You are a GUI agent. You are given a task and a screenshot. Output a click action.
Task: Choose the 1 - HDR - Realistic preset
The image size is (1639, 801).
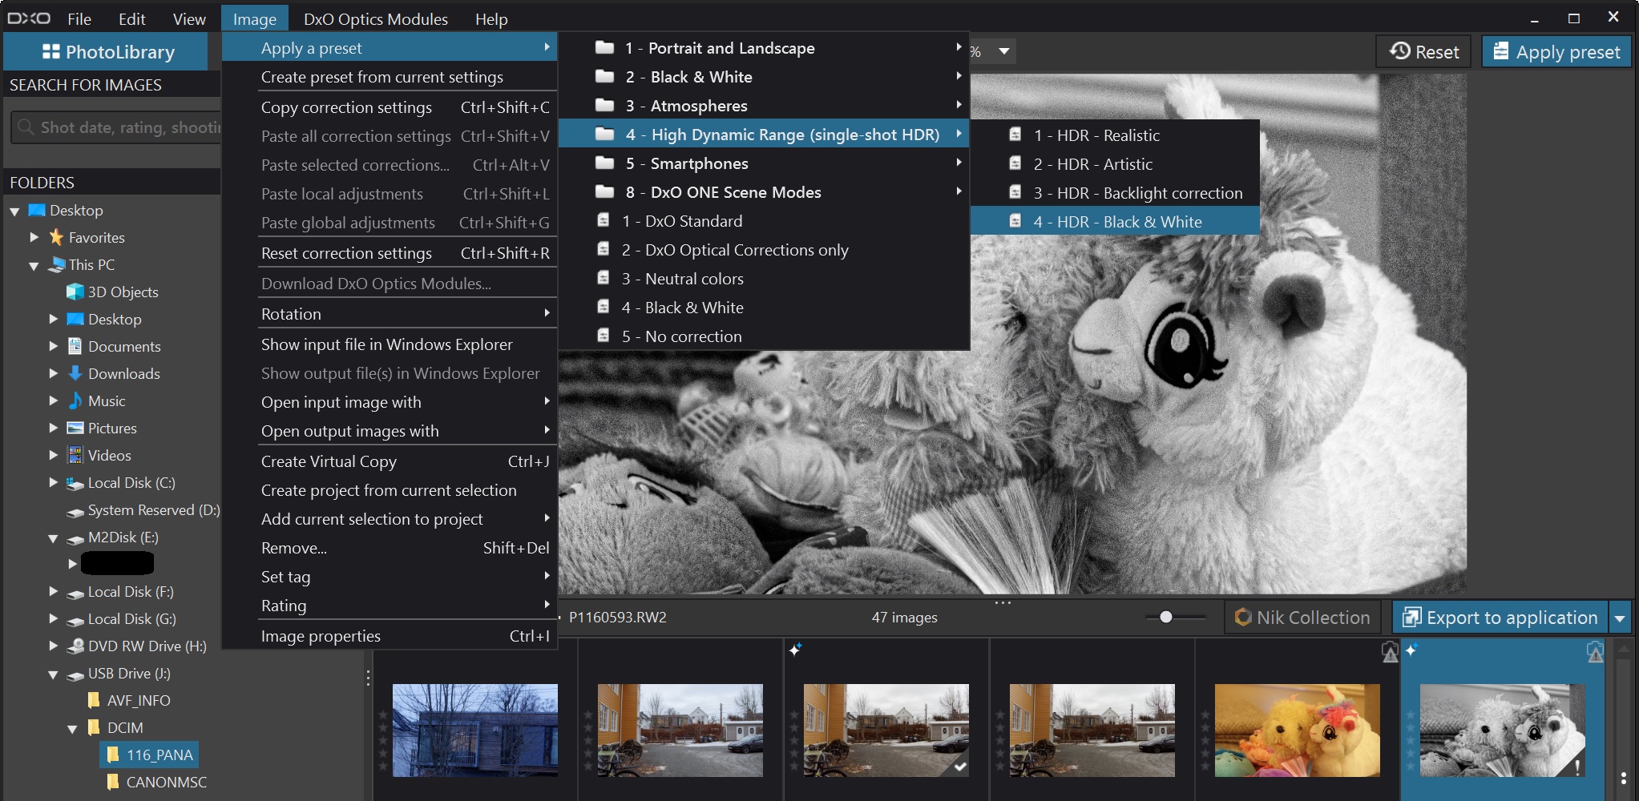1096,135
